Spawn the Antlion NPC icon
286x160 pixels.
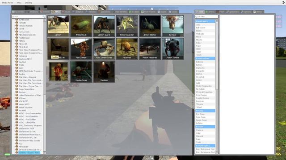point(59,26)
